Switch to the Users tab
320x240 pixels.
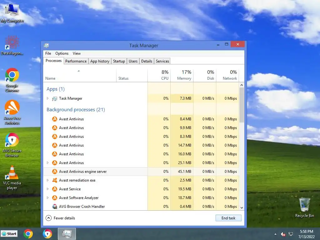133,61
